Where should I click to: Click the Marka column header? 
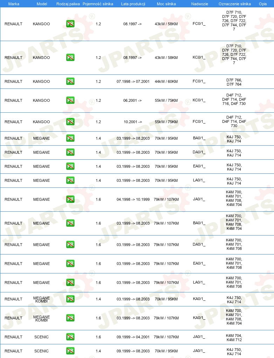coord(14,4)
